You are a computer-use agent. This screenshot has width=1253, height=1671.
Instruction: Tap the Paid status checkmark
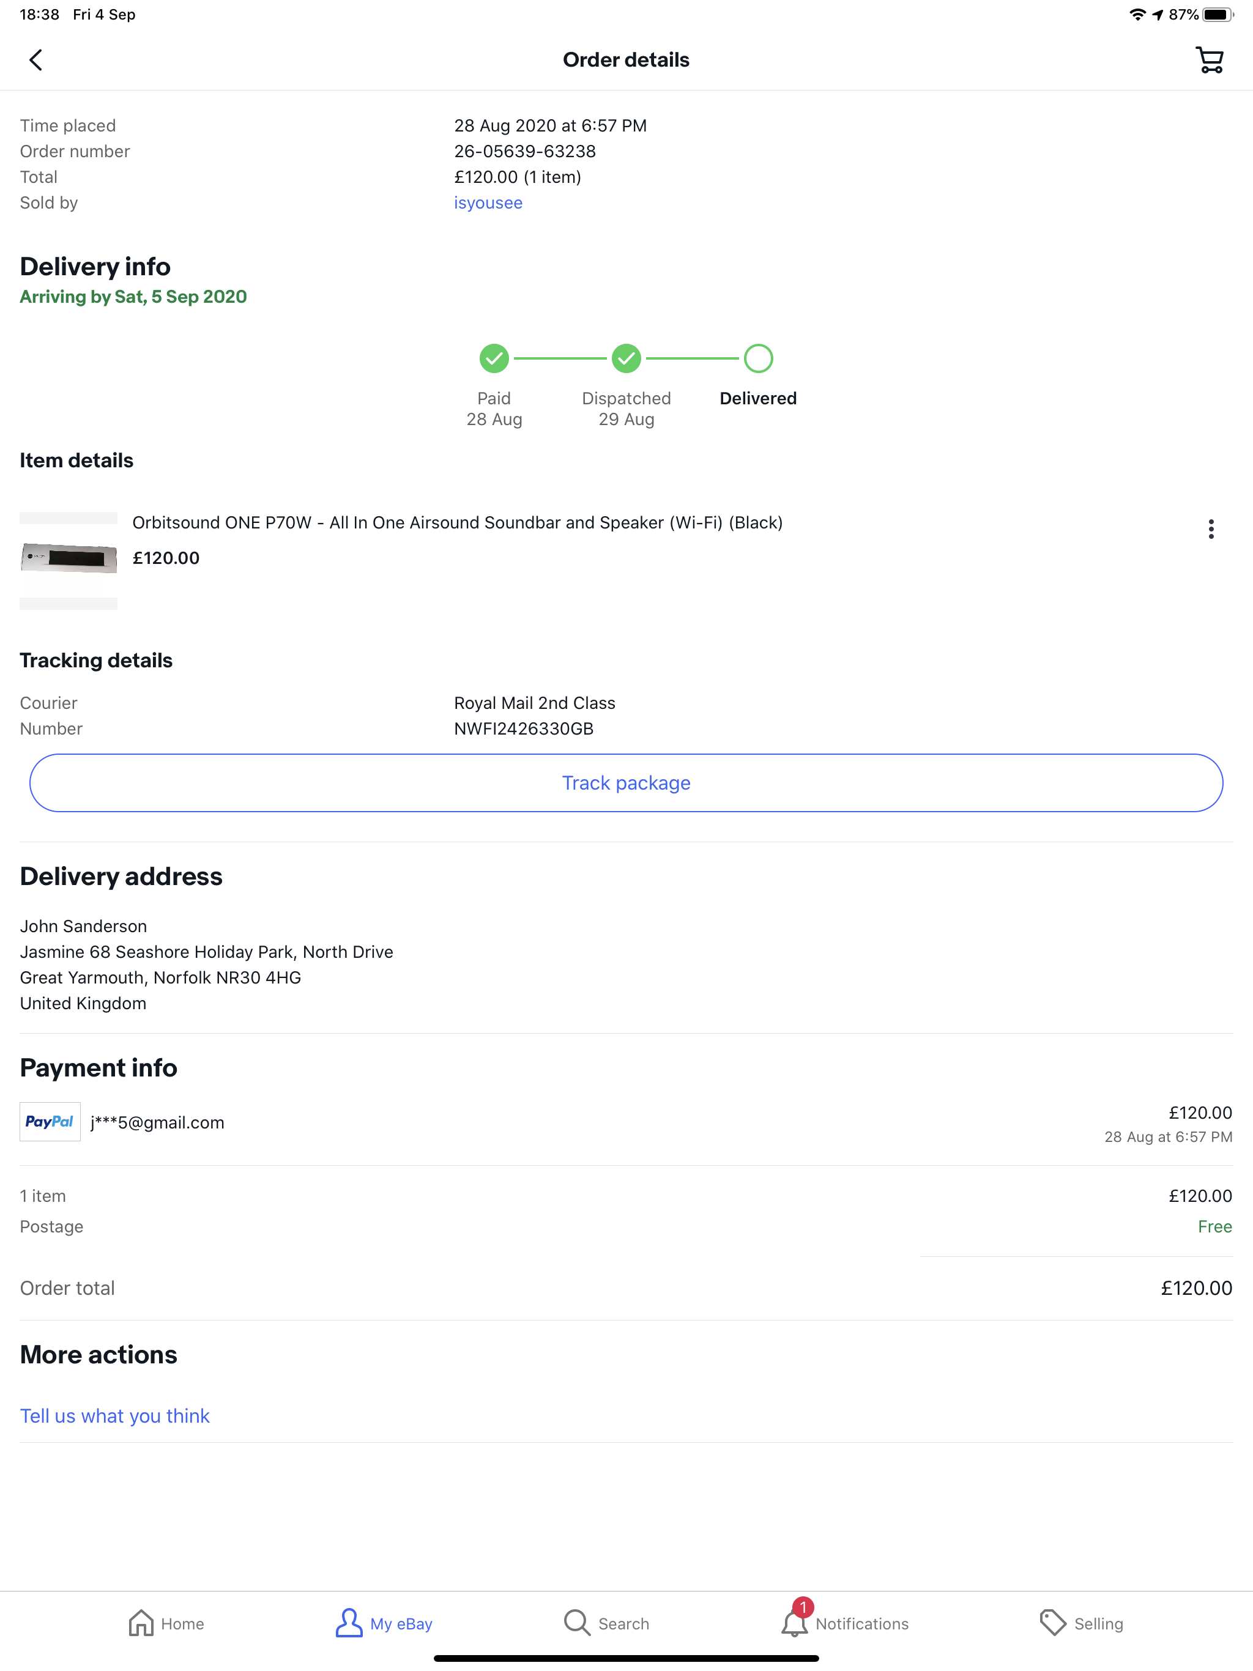click(x=494, y=359)
